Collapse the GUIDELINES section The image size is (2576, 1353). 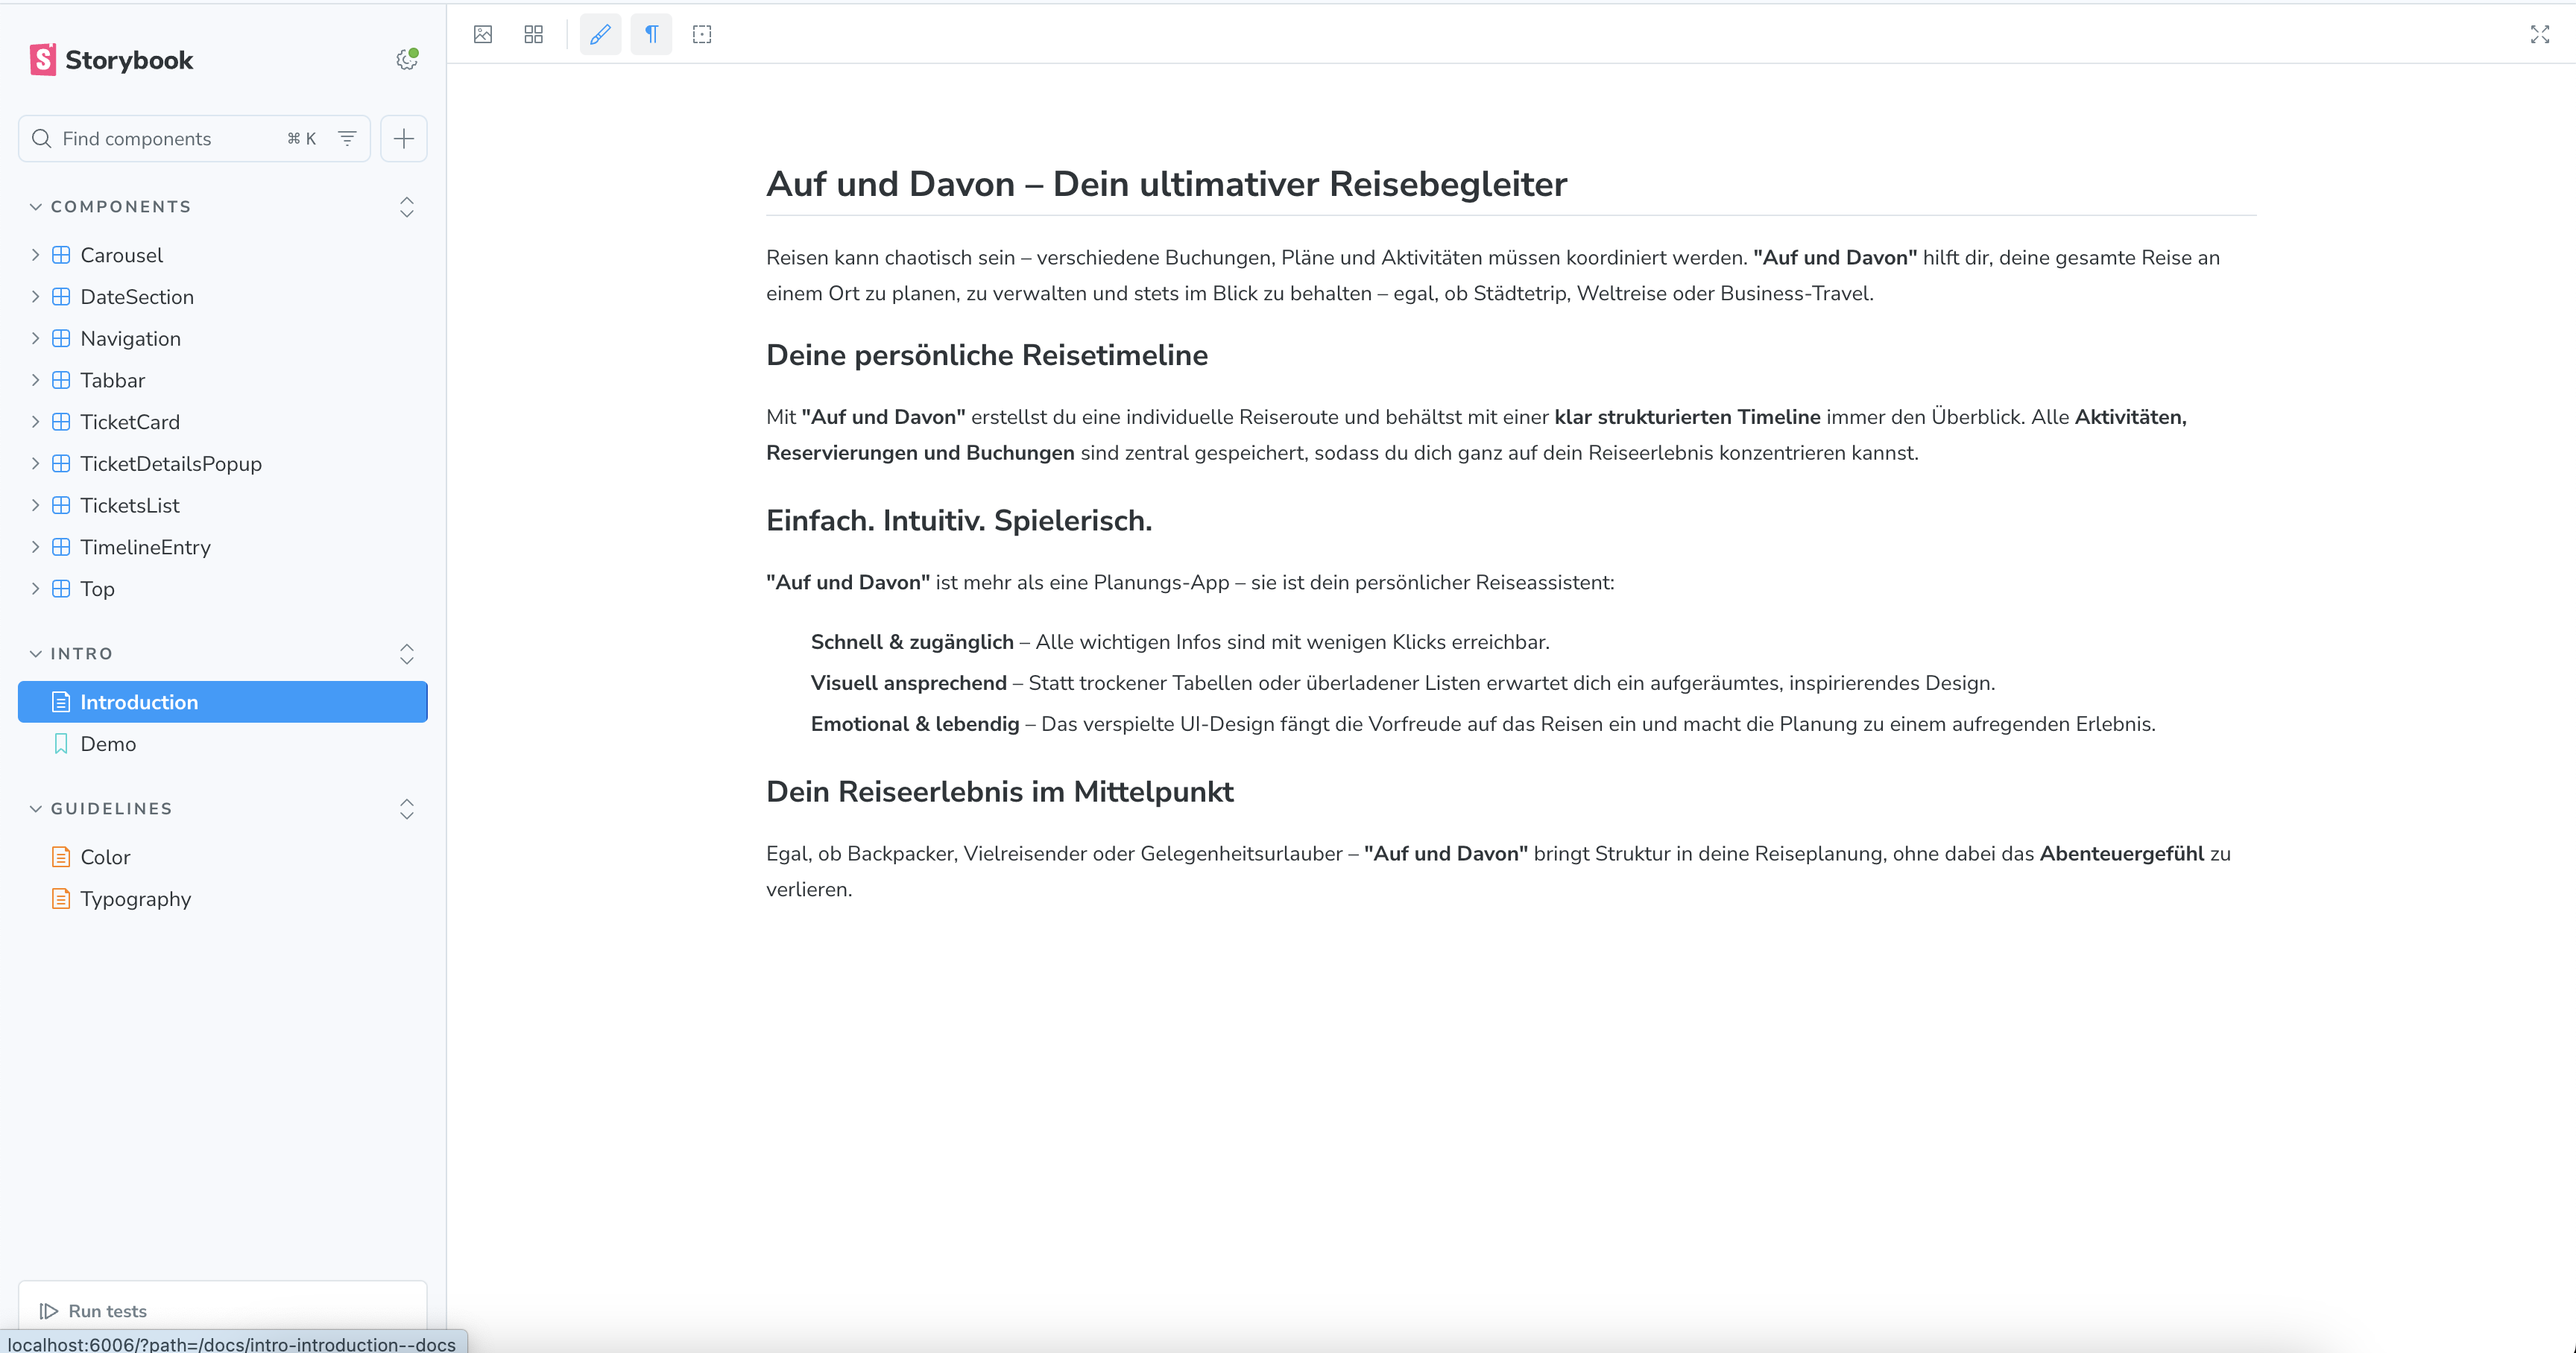point(36,808)
